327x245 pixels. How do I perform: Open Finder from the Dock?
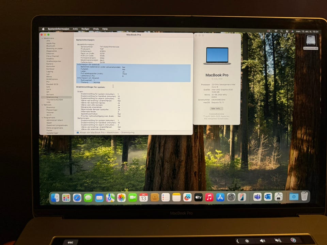point(55,197)
